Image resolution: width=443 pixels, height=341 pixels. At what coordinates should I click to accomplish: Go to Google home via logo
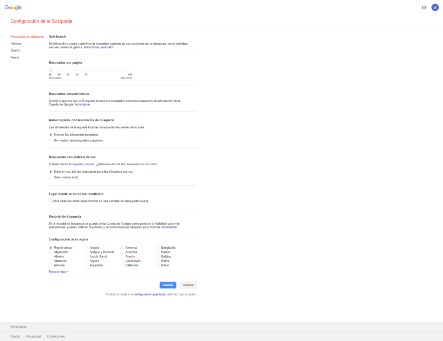(13, 8)
